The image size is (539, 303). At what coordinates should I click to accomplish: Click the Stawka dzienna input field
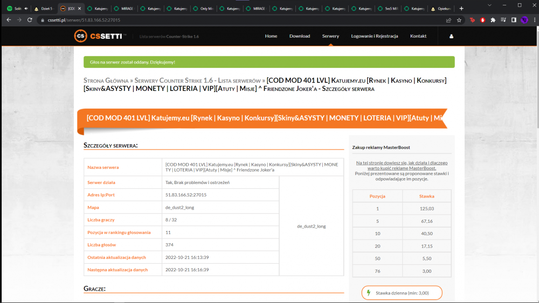[402, 293]
